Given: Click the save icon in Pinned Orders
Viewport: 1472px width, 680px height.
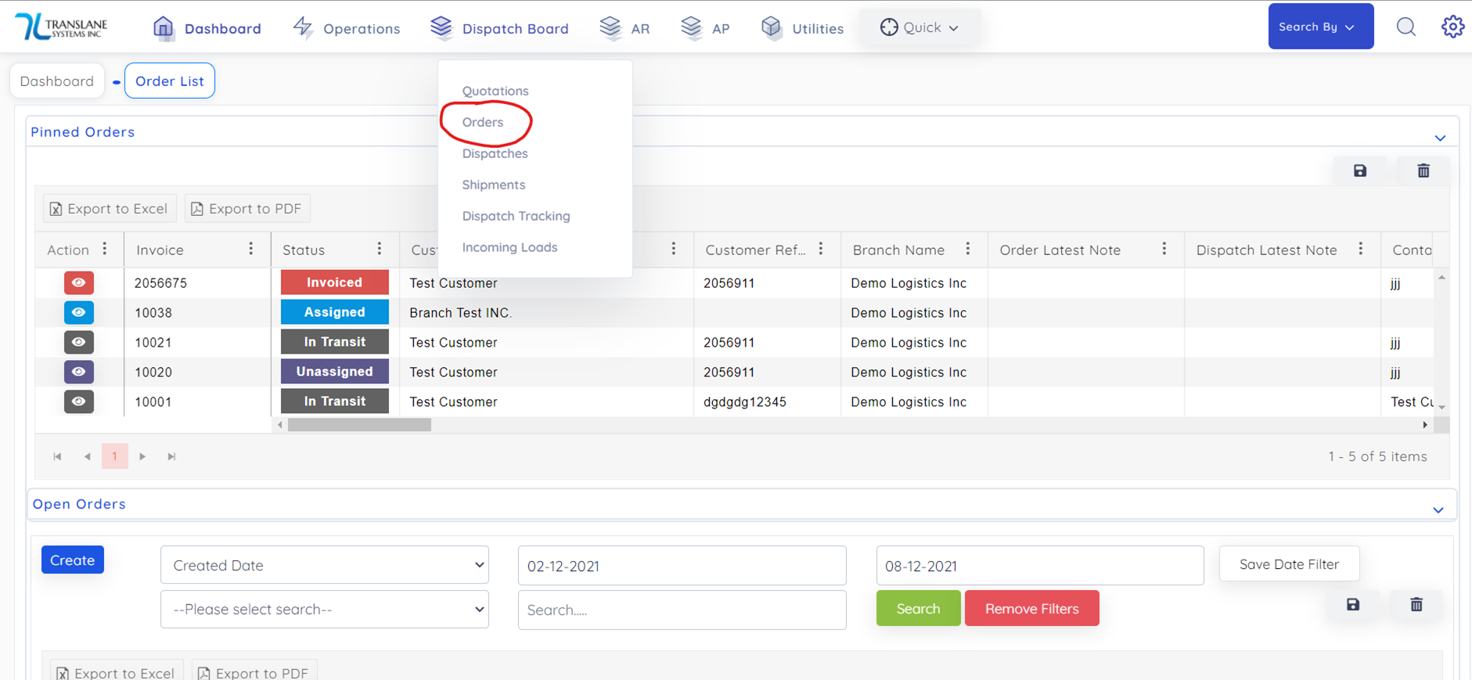Looking at the screenshot, I should [1359, 171].
